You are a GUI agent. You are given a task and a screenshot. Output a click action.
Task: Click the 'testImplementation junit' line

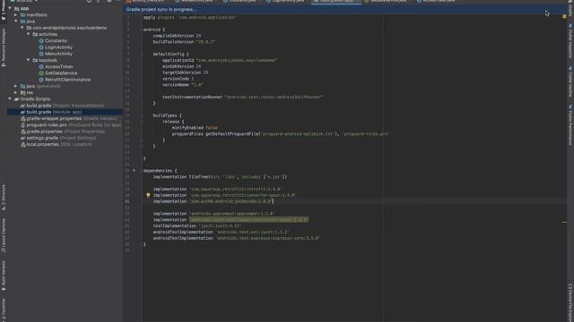click(x=197, y=226)
